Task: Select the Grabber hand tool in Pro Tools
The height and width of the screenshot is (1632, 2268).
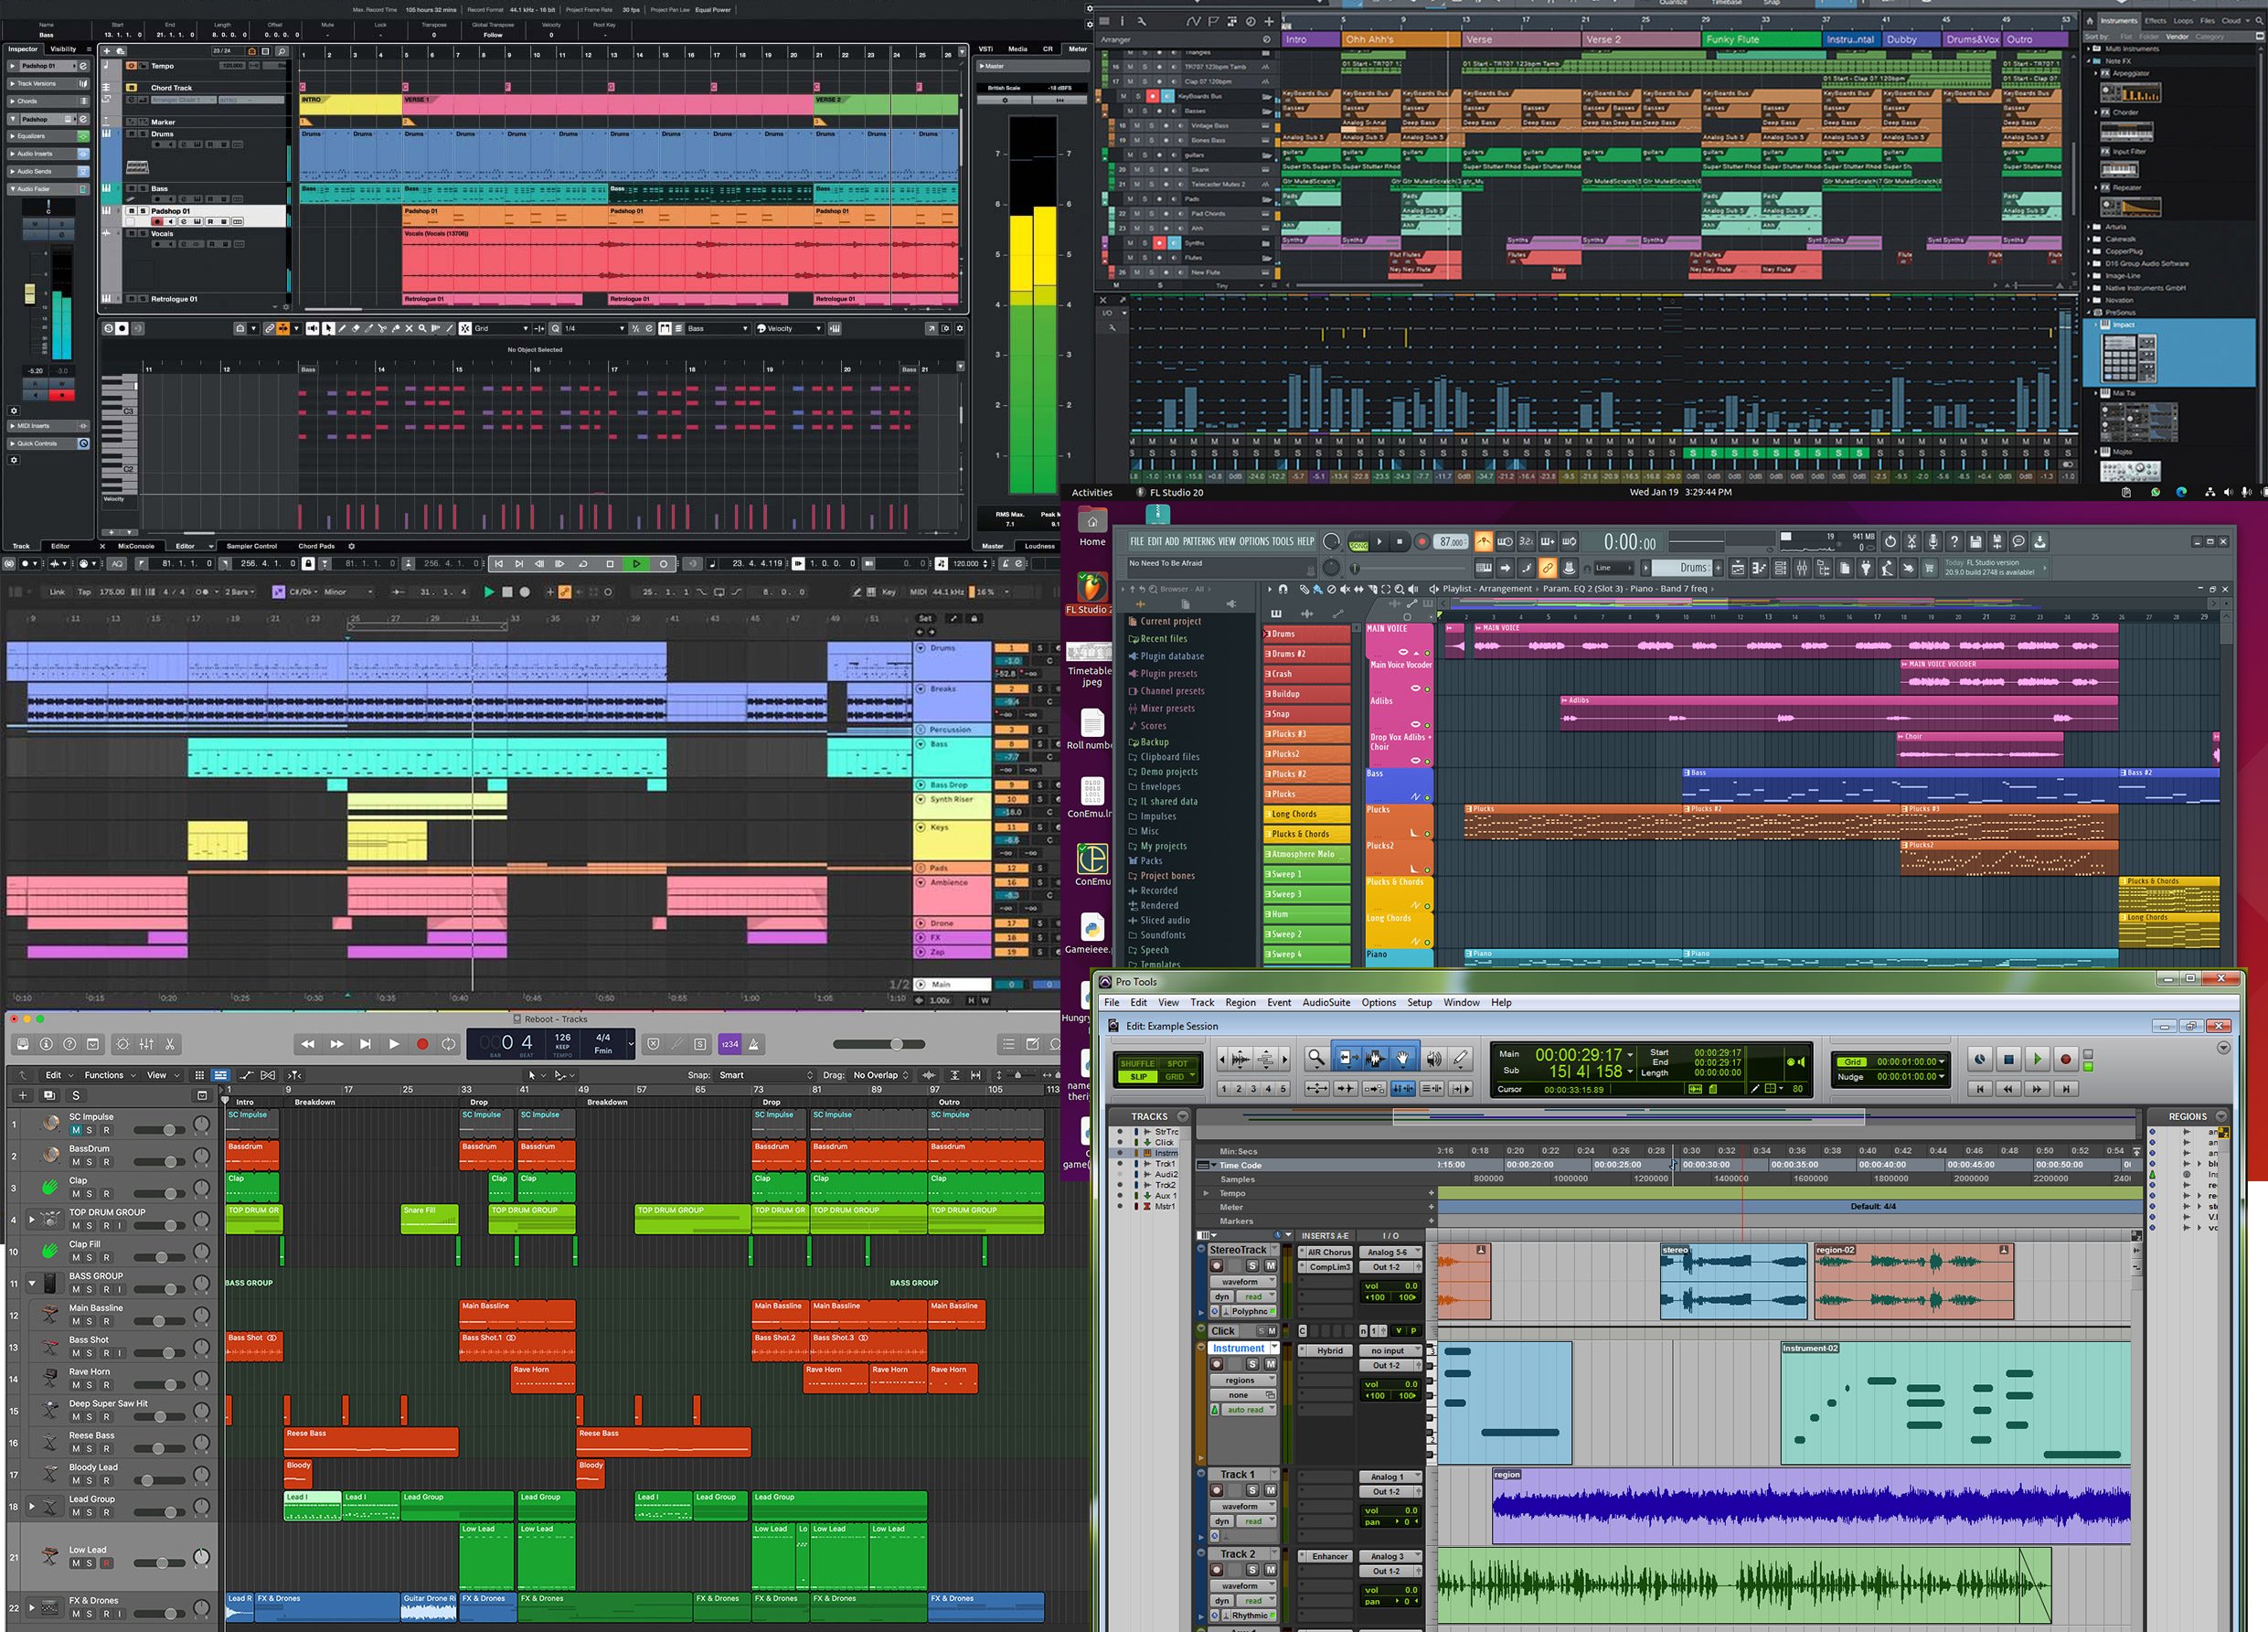Action: click(1402, 1058)
